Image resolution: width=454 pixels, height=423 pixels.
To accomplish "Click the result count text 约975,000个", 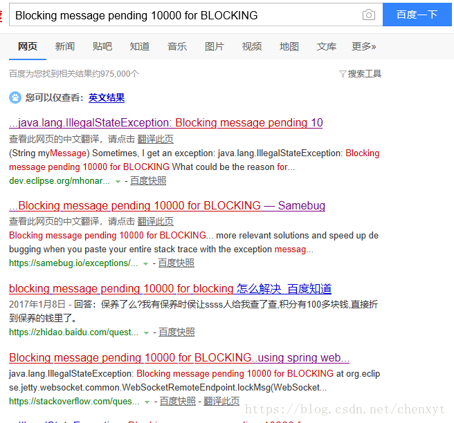I will 116,74.
